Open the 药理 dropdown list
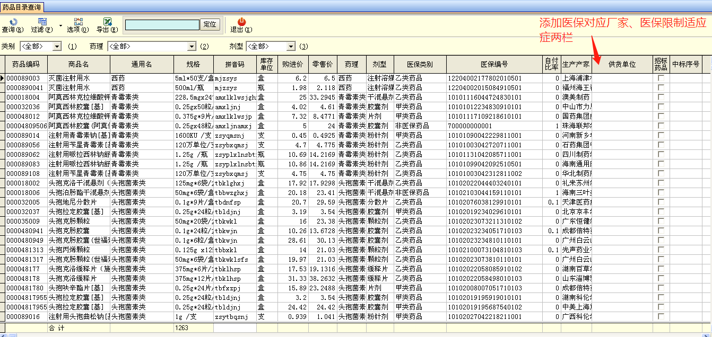This screenshot has width=712, height=337. tap(192, 47)
